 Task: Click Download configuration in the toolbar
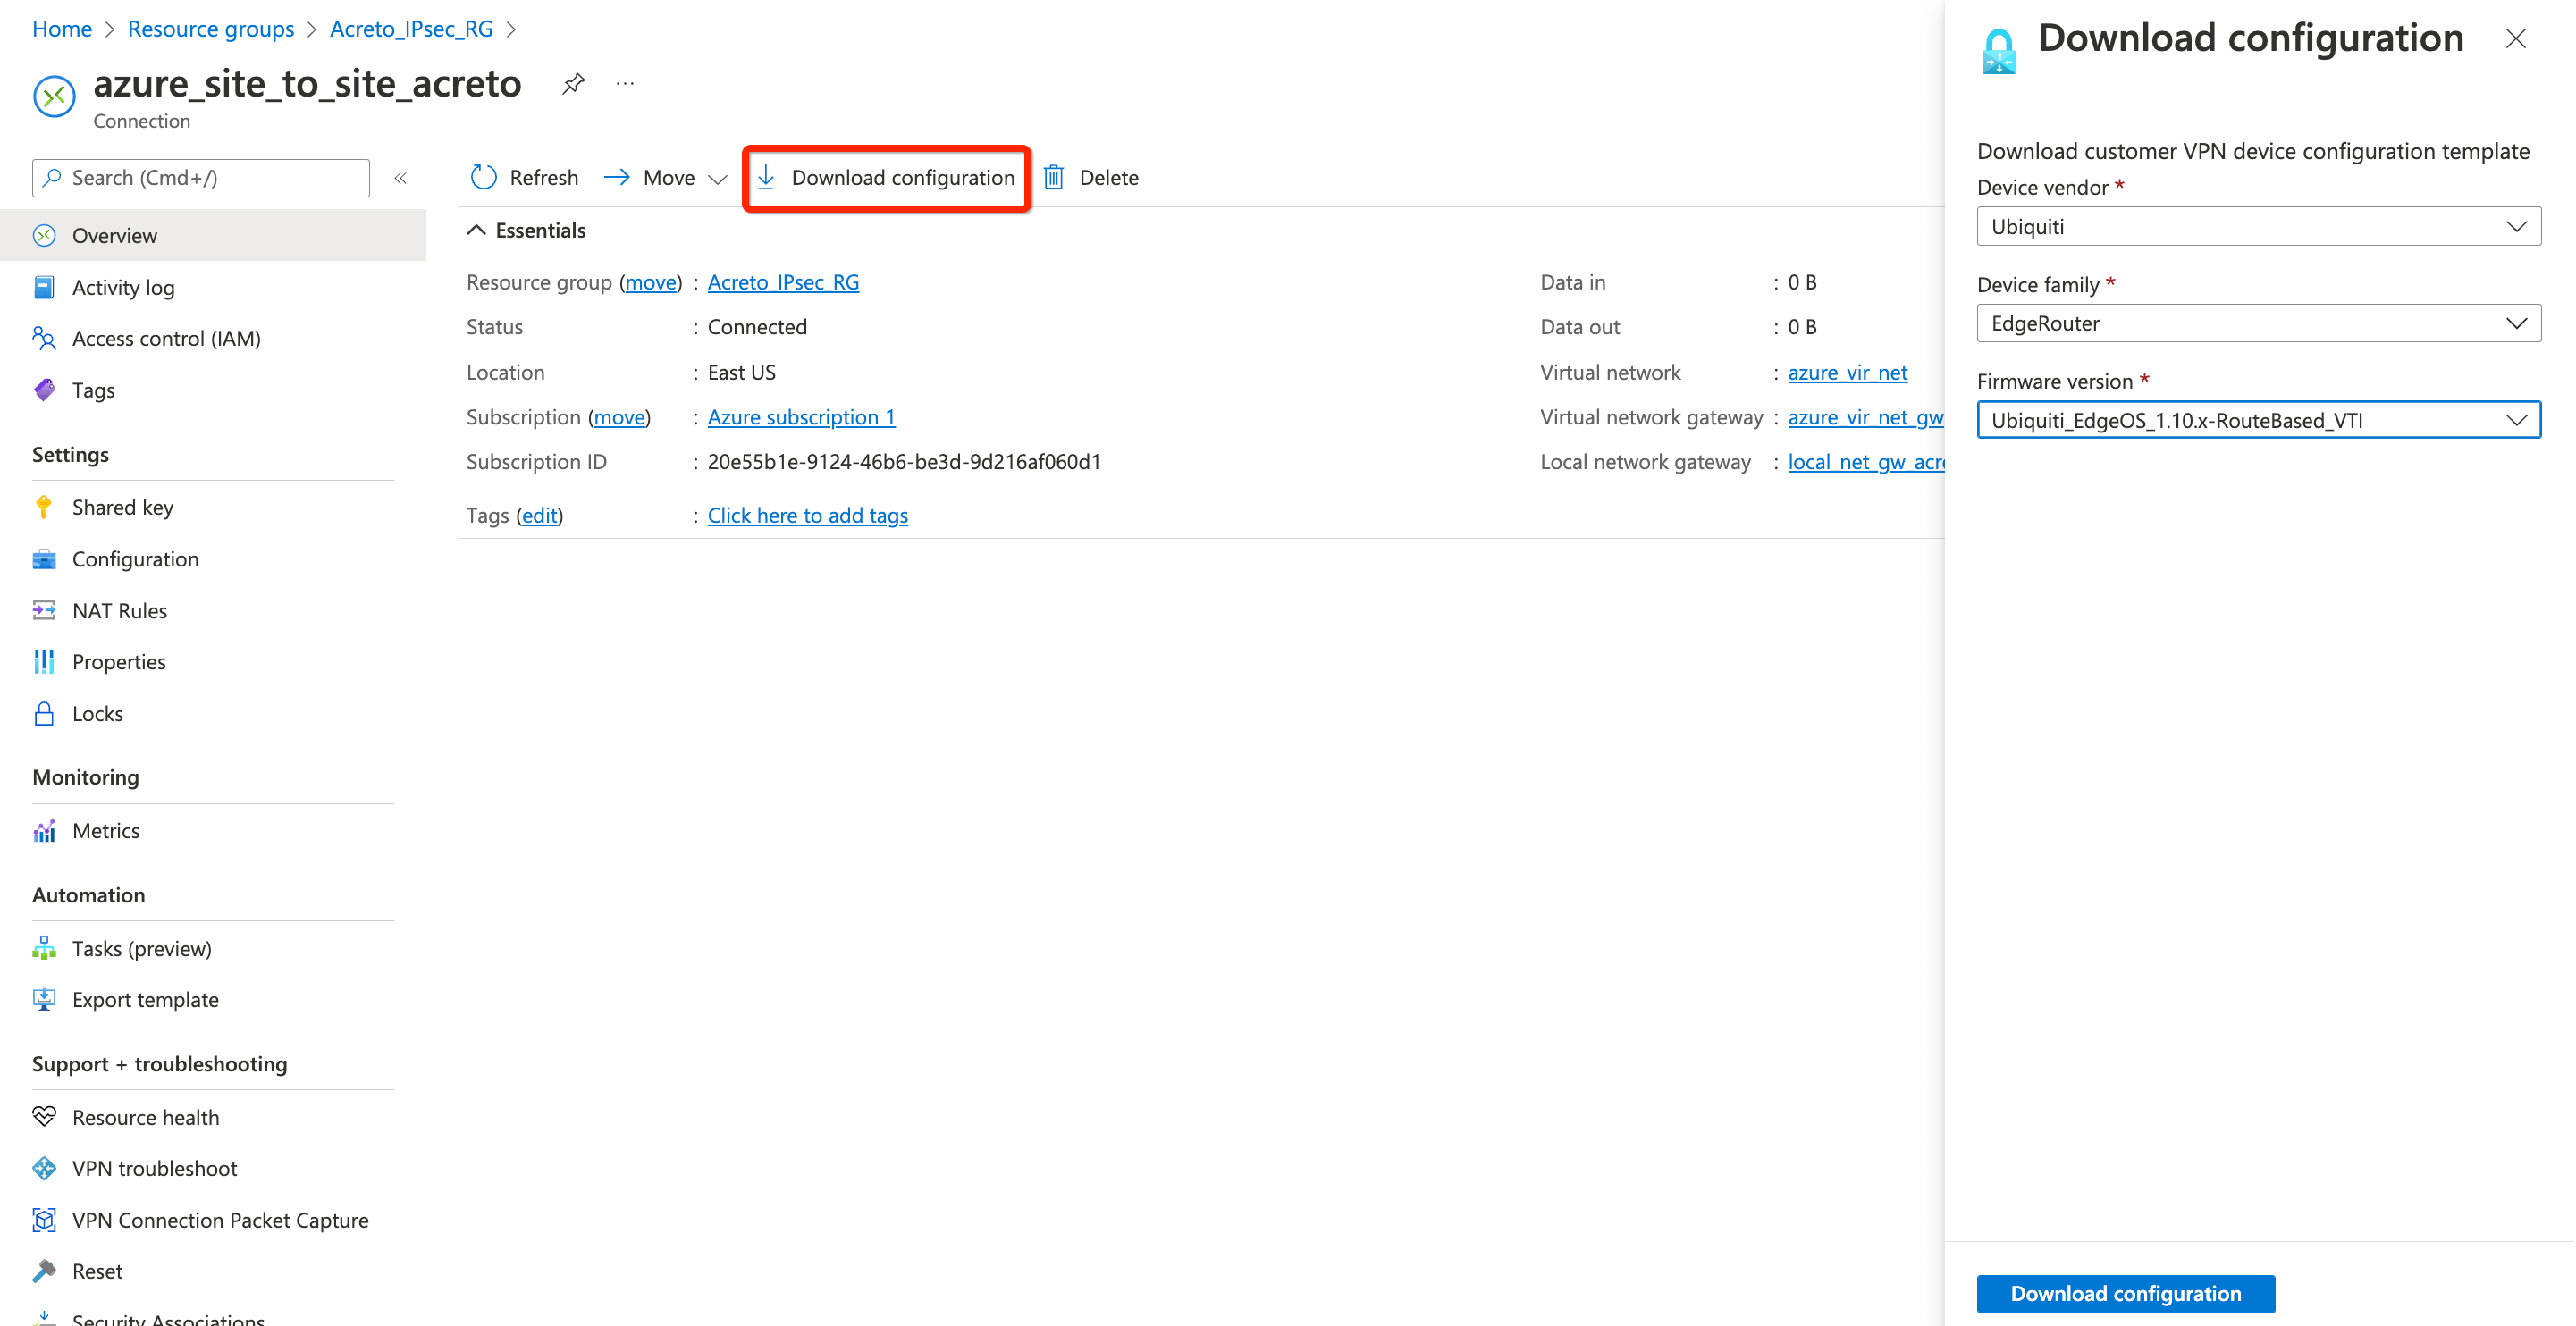point(886,177)
